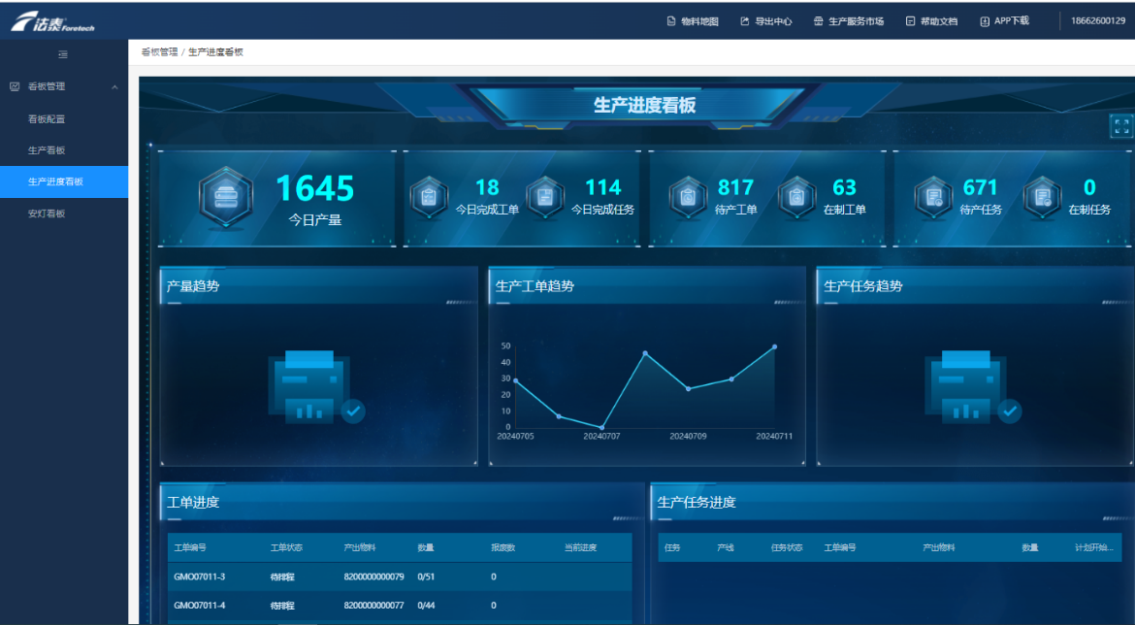Open 生产看板 in the sidebar
This screenshot has width=1135, height=625.
47,149
